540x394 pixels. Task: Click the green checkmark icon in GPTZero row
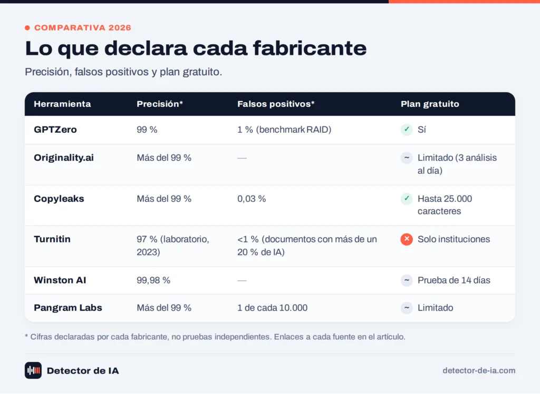point(407,130)
